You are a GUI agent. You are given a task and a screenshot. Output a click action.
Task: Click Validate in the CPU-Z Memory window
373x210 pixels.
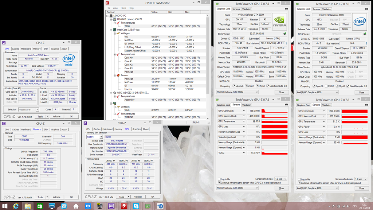pyautogui.click(x=56, y=197)
